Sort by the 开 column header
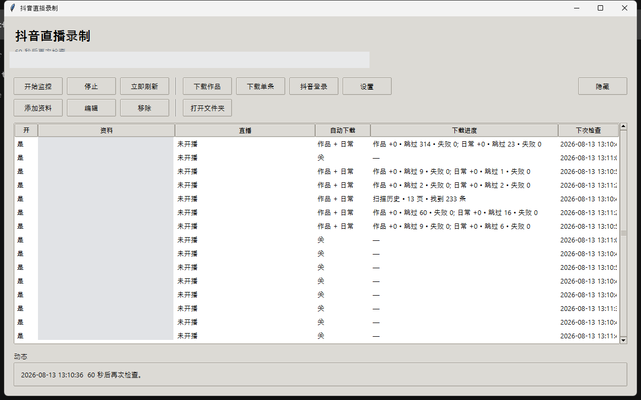Viewport: 641px width, 400px height. pos(26,130)
